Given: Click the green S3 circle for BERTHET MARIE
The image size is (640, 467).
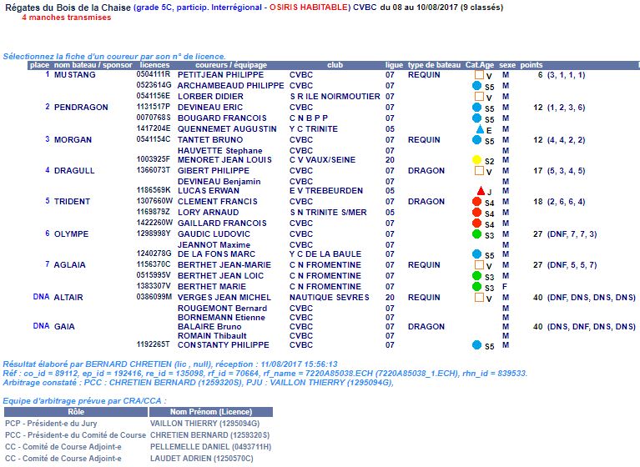Looking at the screenshot, I should (477, 287).
